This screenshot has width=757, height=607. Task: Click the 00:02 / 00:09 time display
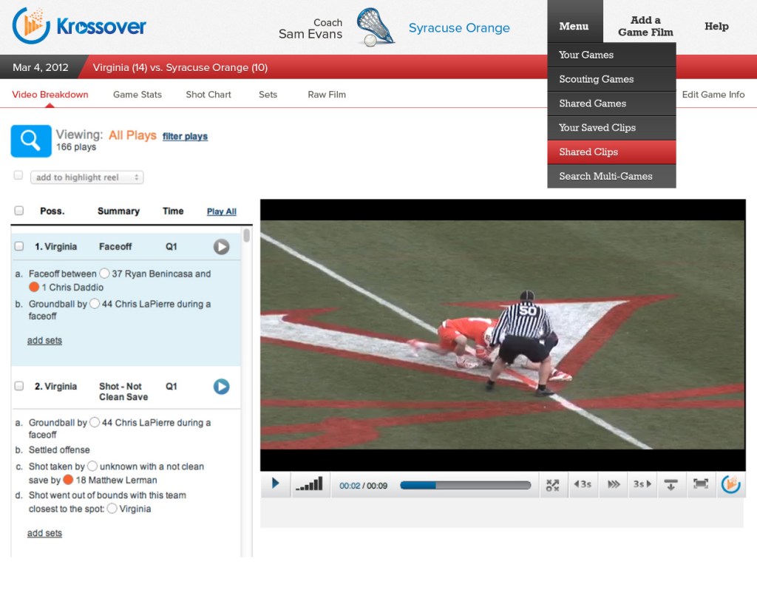click(363, 486)
